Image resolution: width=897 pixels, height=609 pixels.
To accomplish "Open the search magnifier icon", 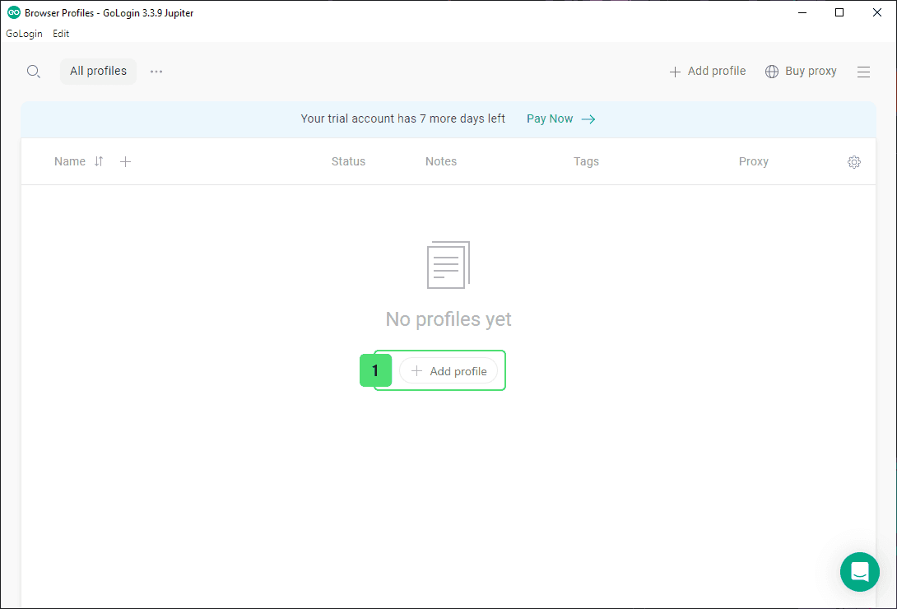I will (x=33, y=72).
